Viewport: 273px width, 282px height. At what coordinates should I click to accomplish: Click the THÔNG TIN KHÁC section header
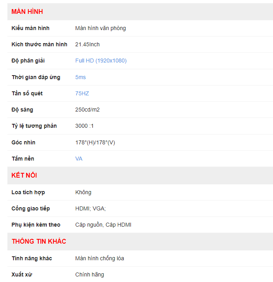click(x=39, y=241)
